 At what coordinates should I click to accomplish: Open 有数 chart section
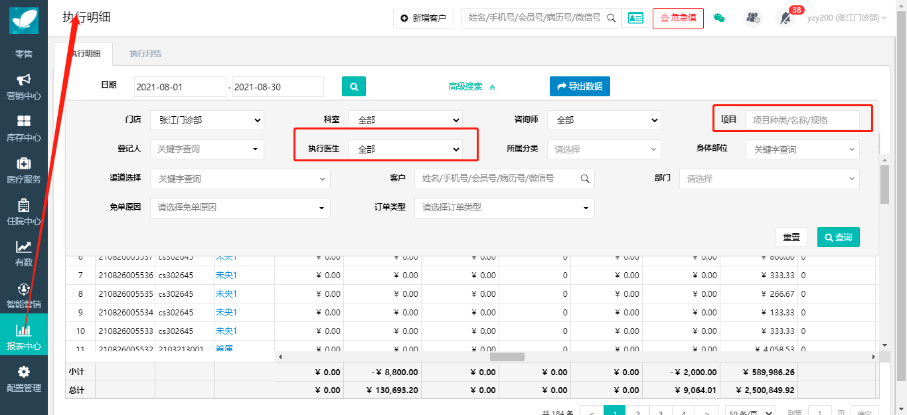pos(24,254)
